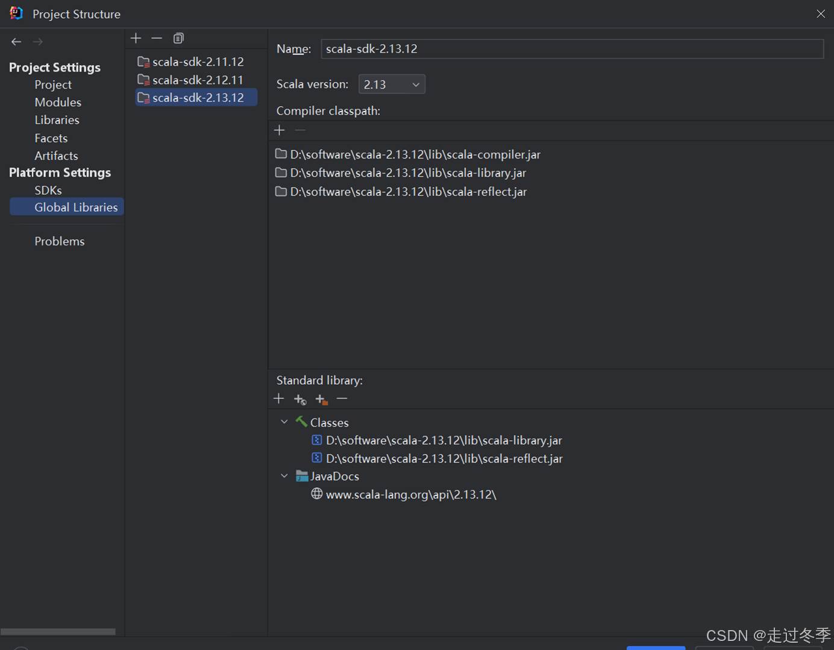Select scala-sdk-2.12.11 in library list

pos(196,80)
